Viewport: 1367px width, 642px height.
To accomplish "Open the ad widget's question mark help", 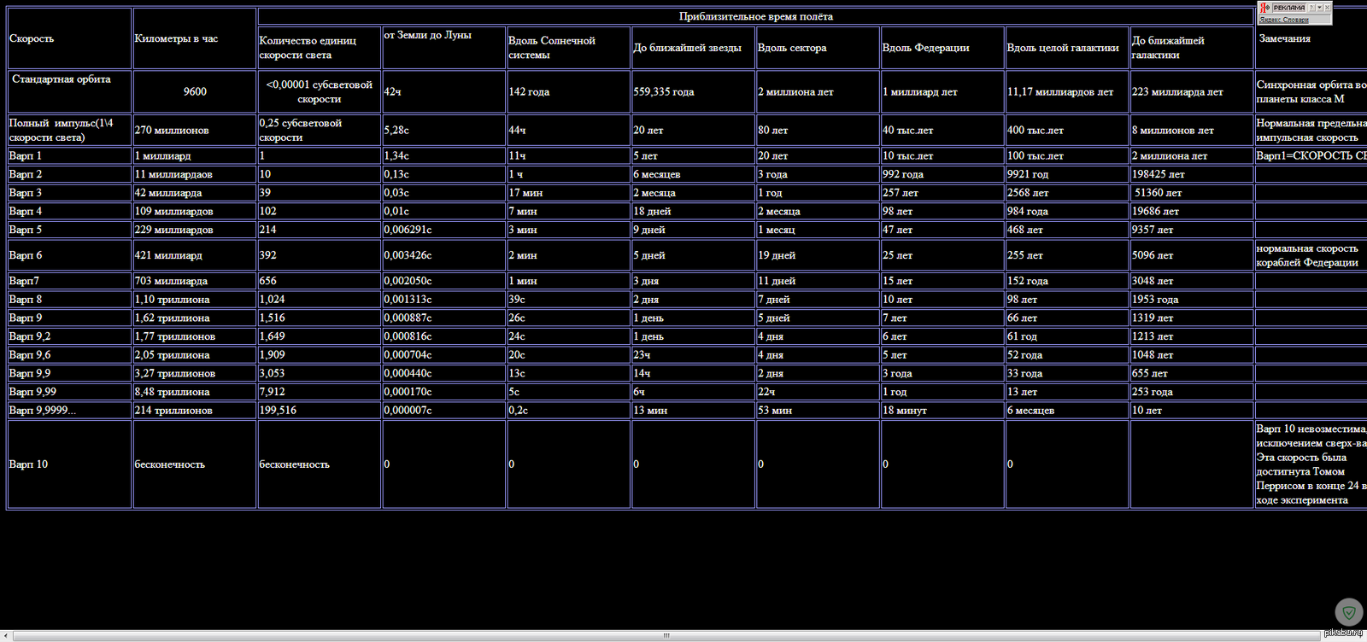I will (x=1311, y=8).
